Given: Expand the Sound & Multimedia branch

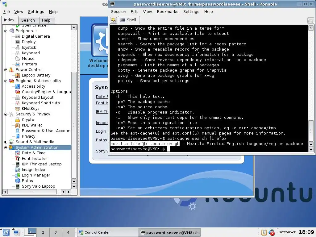Looking at the screenshot, I should [x=6, y=142].
